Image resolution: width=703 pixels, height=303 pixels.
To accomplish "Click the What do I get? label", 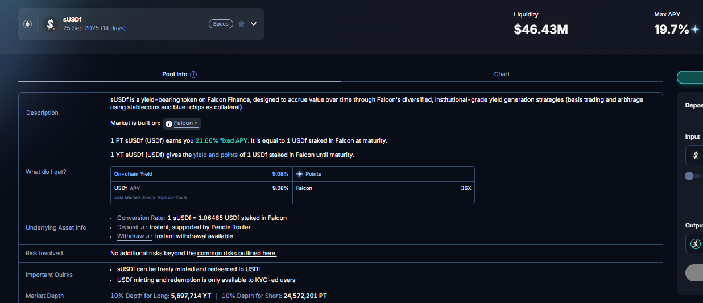I will [x=46, y=172].
